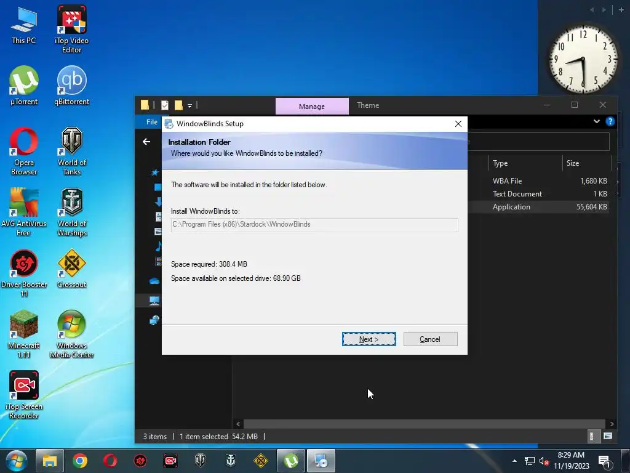Open iTop Screen Recorder taskbar icon
The image size is (630, 473).
tap(170, 461)
